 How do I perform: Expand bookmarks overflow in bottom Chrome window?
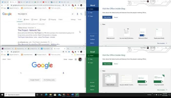(72, 55)
